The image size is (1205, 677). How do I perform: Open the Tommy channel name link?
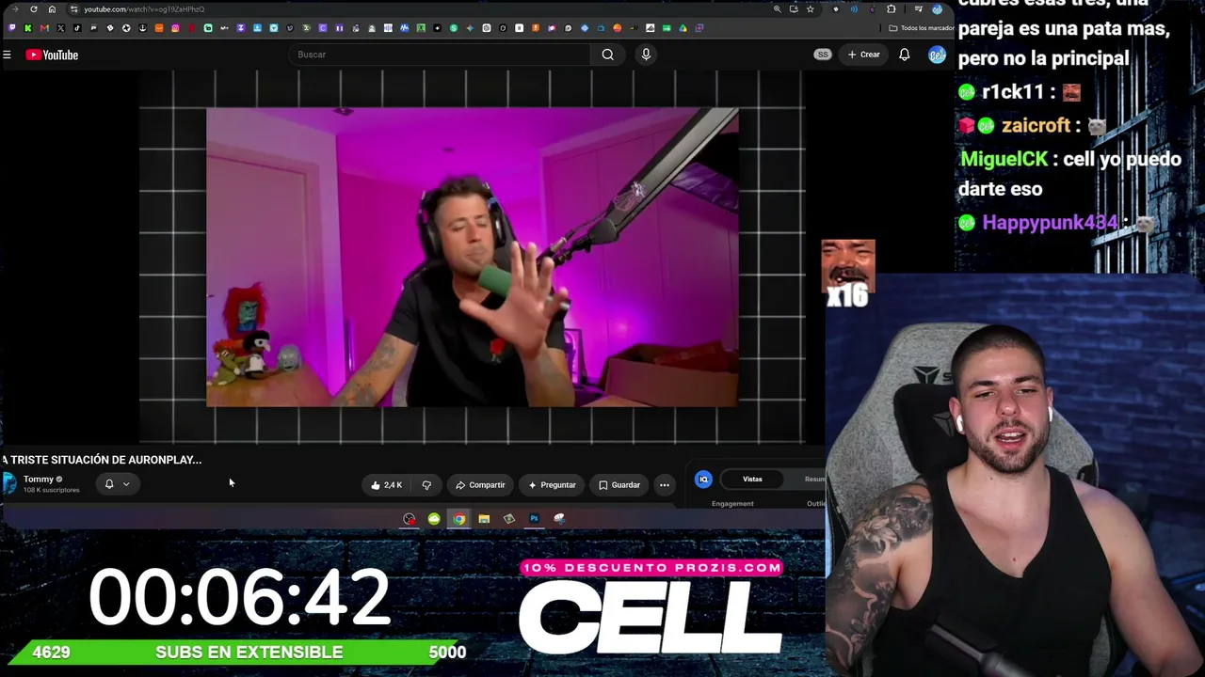point(39,480)
